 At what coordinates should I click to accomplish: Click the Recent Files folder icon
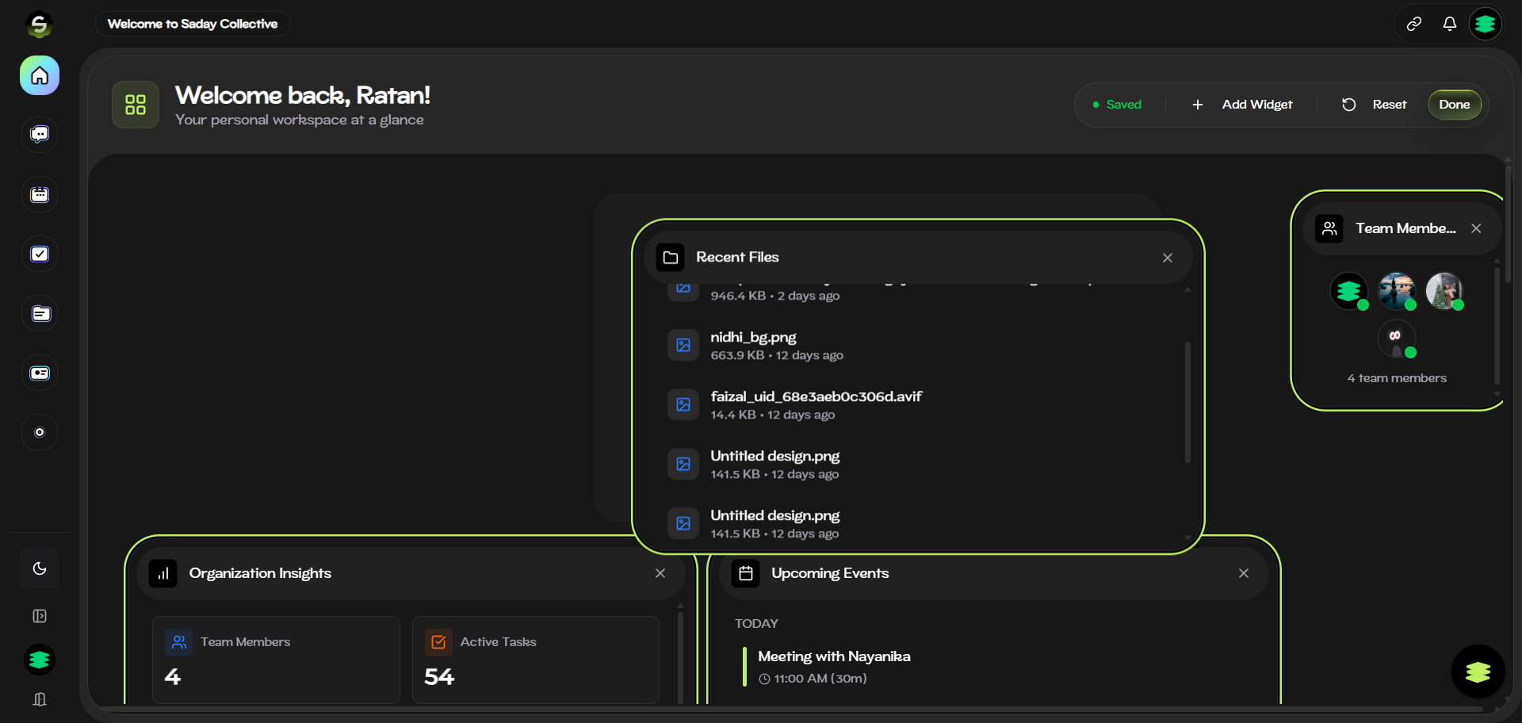pyautogui.click(x=671, y=258)
